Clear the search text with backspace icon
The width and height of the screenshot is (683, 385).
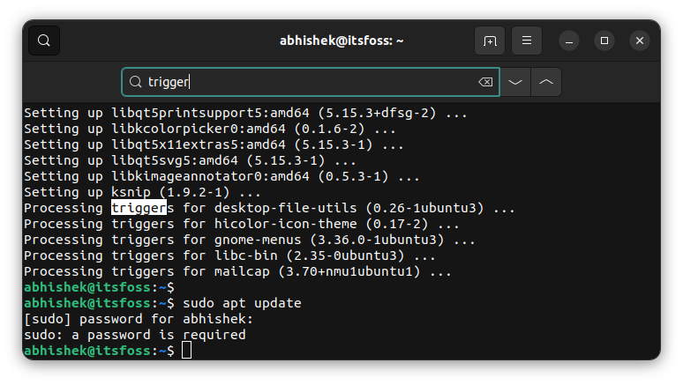pos(484,82)
